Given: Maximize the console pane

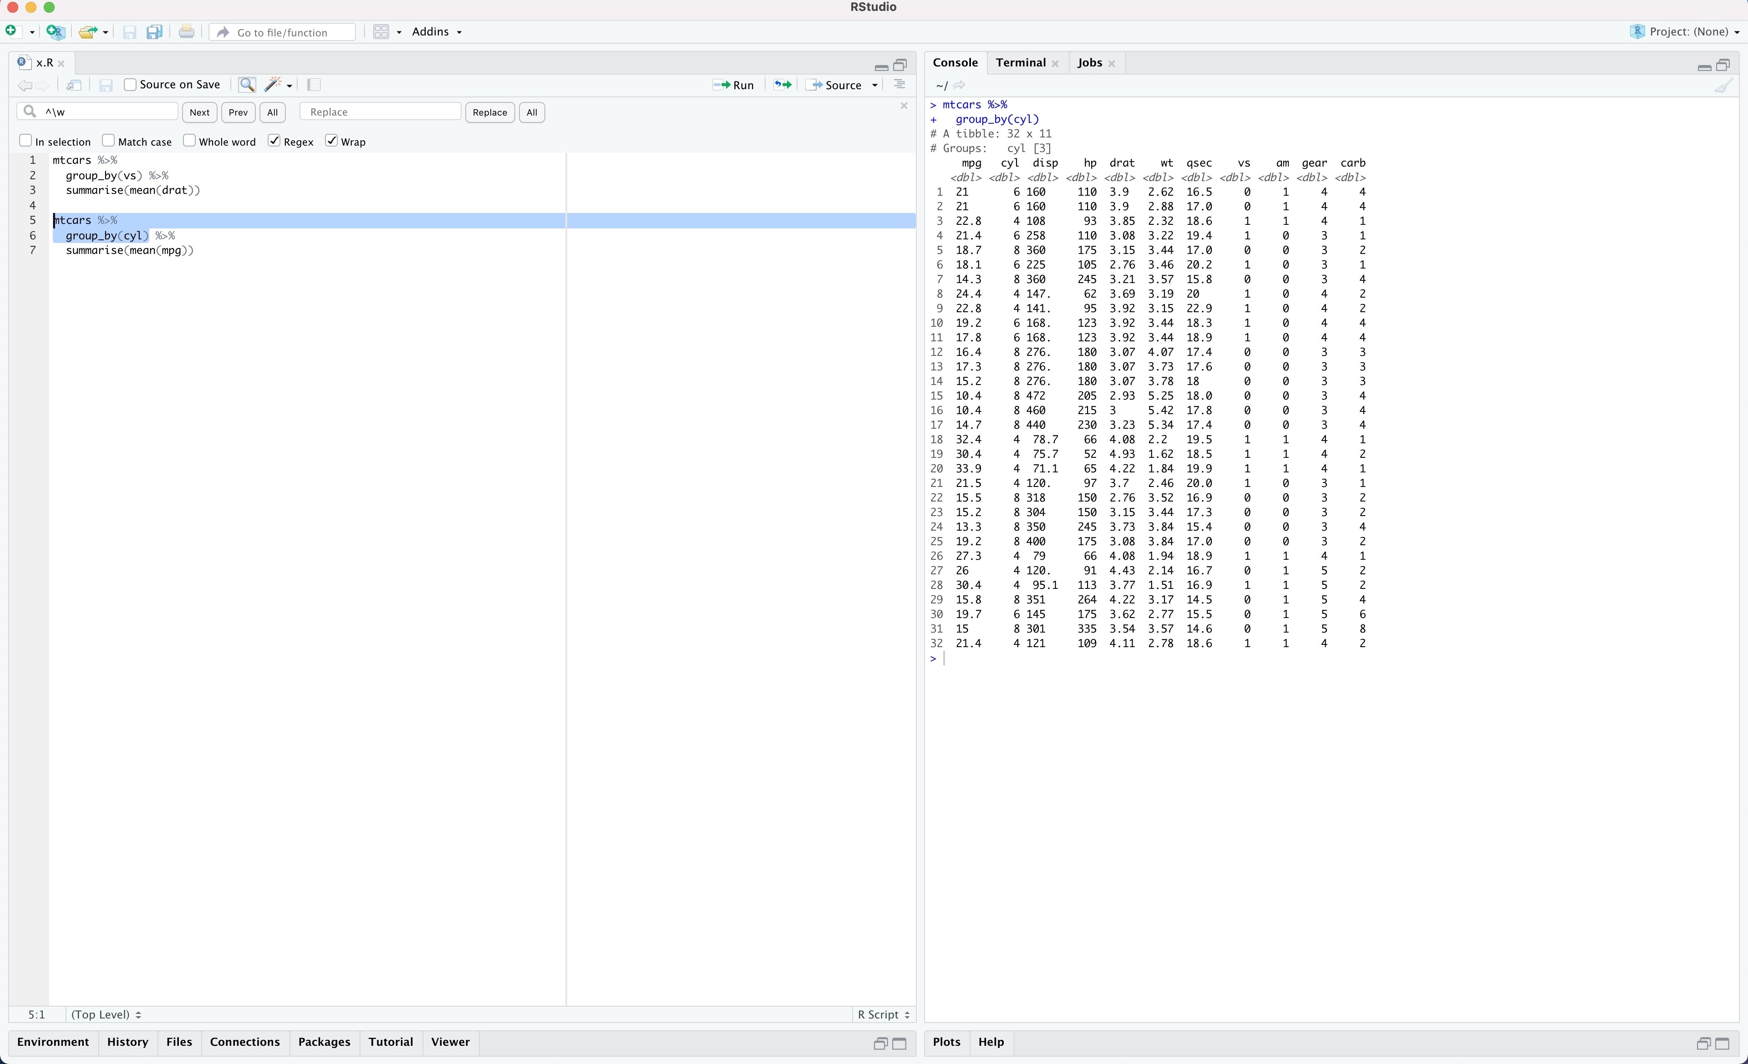Looking at the screenshot, I should (x=1723, y=65).
